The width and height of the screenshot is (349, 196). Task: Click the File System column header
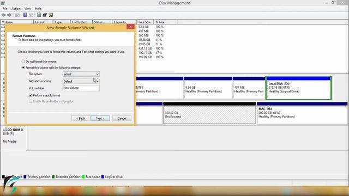coord(81,22)
